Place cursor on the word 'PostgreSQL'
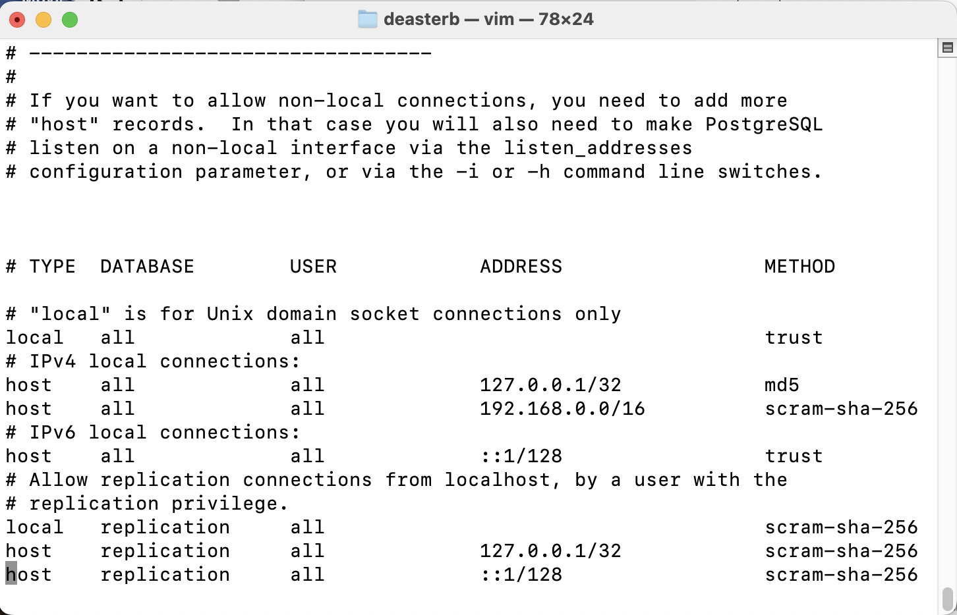The height and width of the screenshot is (615, 957). coord(764,124)
